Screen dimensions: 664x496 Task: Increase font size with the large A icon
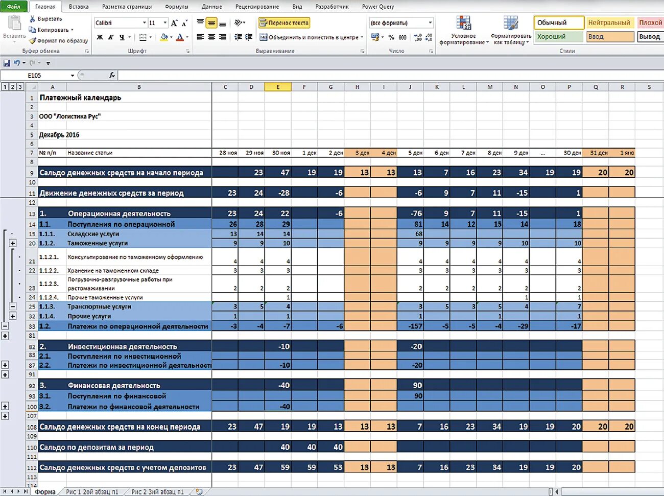[174, 23]
